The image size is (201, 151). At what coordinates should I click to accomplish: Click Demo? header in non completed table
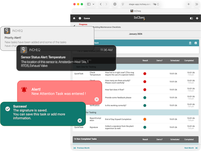pos(159,139)
